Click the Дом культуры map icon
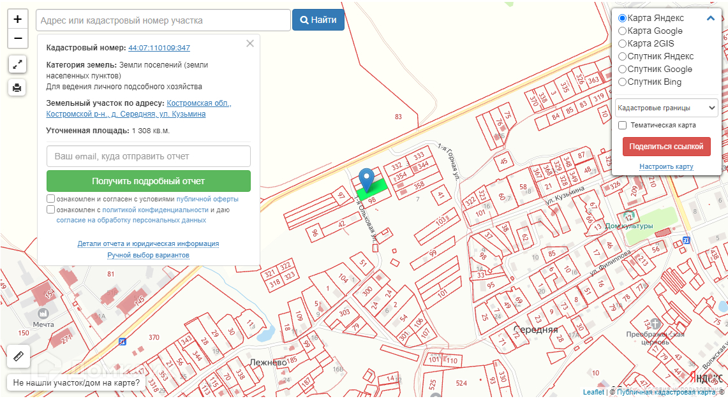The image size is (728, 406). [628, 216]
